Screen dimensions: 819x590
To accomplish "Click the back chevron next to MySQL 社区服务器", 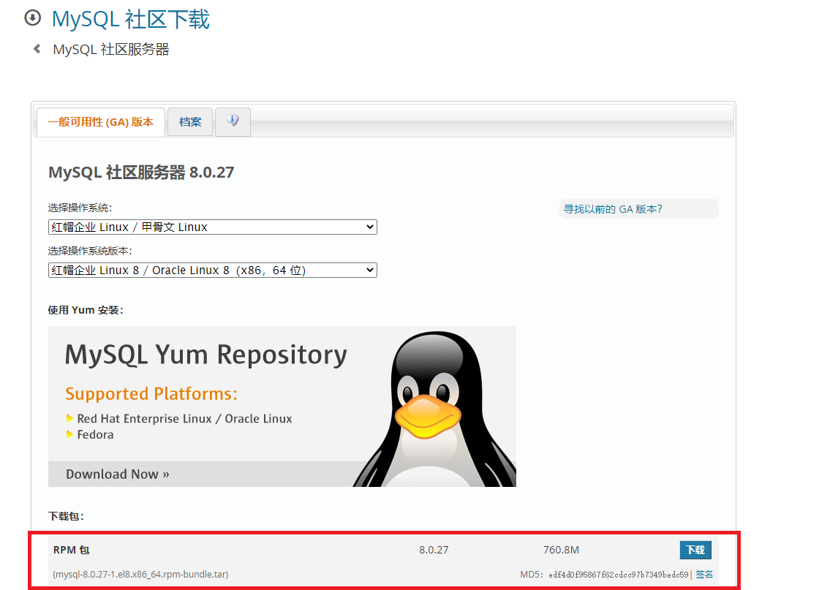I will (x=37, y=48).
